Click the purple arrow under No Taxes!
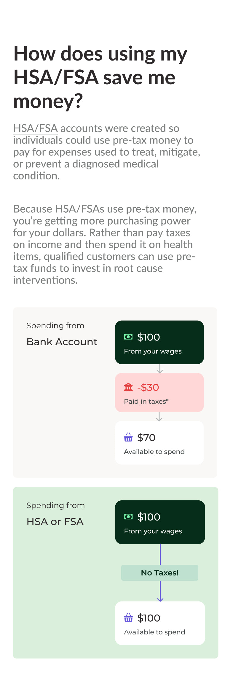This screenshot has width=233, height=681. point(160,591)
